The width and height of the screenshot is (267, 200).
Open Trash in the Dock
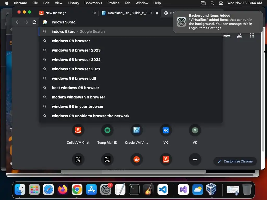247,189
